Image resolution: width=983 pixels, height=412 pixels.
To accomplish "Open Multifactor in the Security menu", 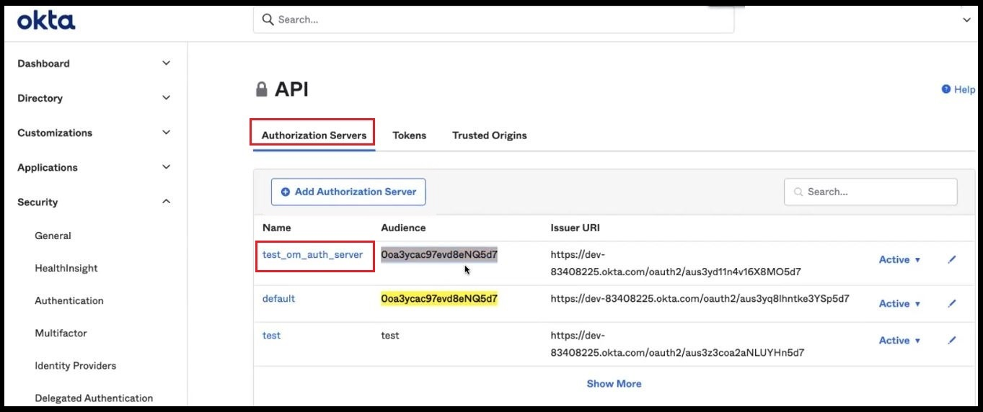I will [60, 333].
